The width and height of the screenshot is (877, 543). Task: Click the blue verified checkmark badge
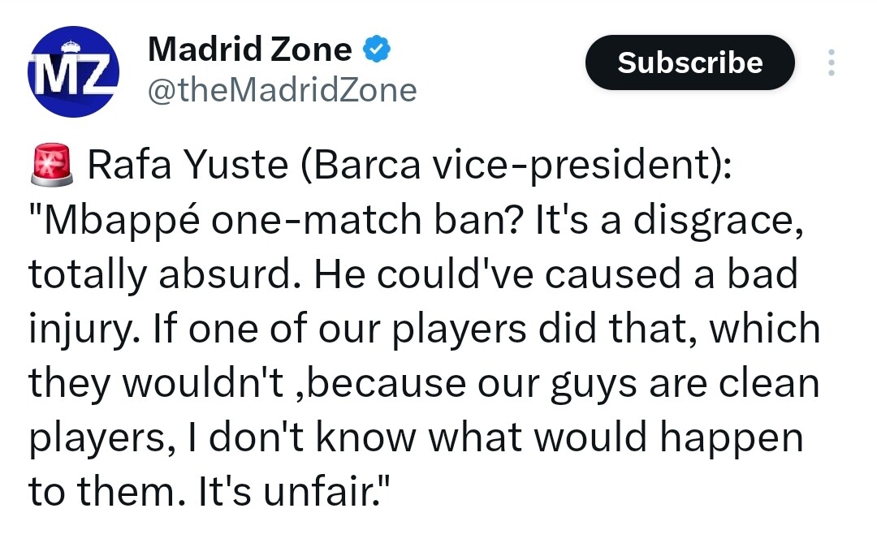click(x=377, y=49)
